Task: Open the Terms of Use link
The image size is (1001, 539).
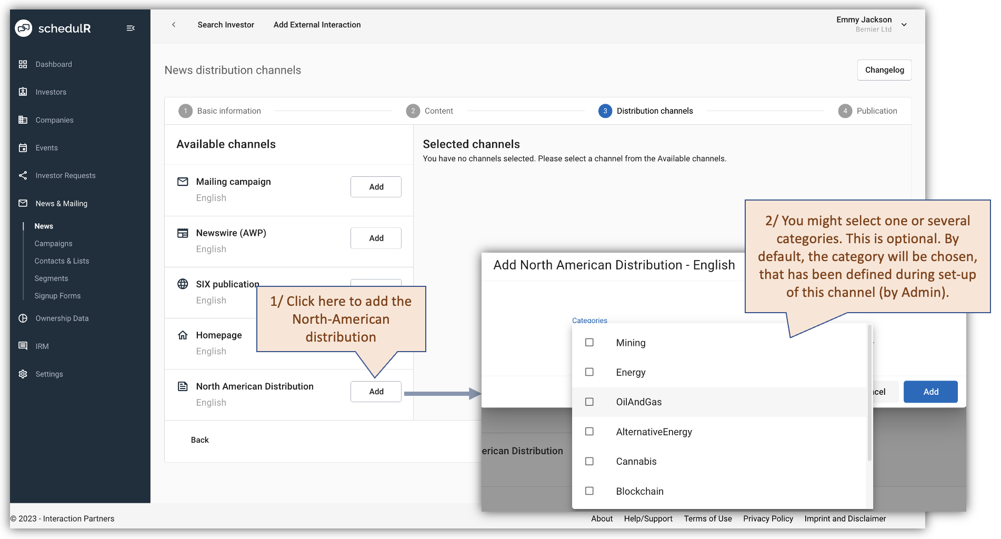Action: [x=707, y=518]
